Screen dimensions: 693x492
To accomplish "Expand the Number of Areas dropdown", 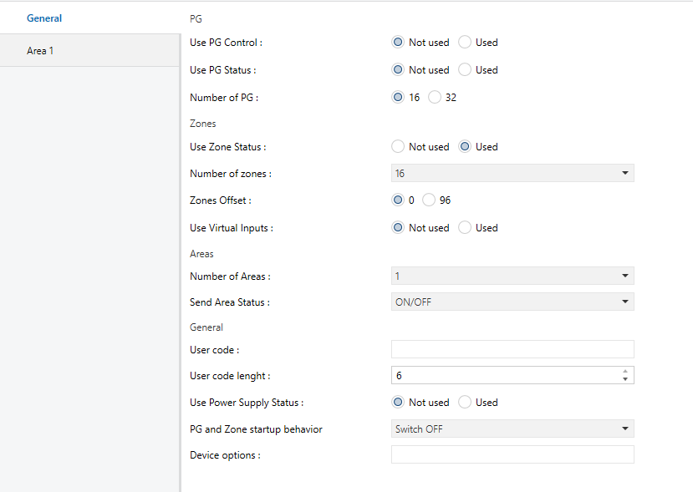I will point(512,276).
